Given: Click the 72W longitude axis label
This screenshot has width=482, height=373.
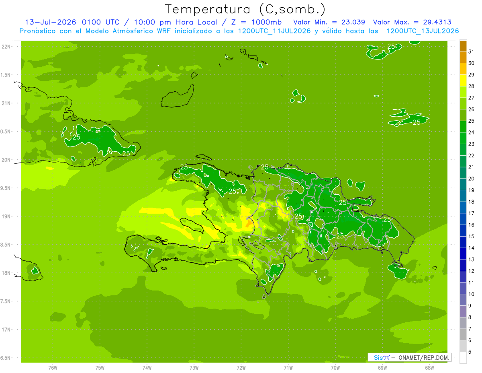Looking at the screenshot, I should [x=241, y=367].
